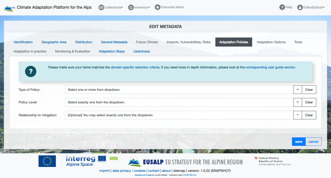331x178 pixels.
Task: Open the Monitoring & Evaluation tab
Action: 72,51
